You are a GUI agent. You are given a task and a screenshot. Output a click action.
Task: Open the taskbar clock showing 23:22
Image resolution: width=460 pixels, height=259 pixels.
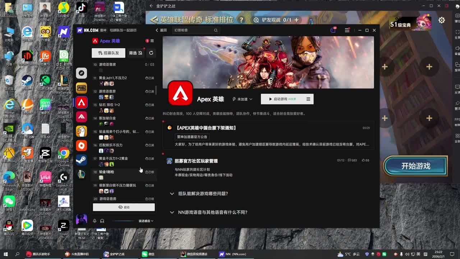pos(438,254)
